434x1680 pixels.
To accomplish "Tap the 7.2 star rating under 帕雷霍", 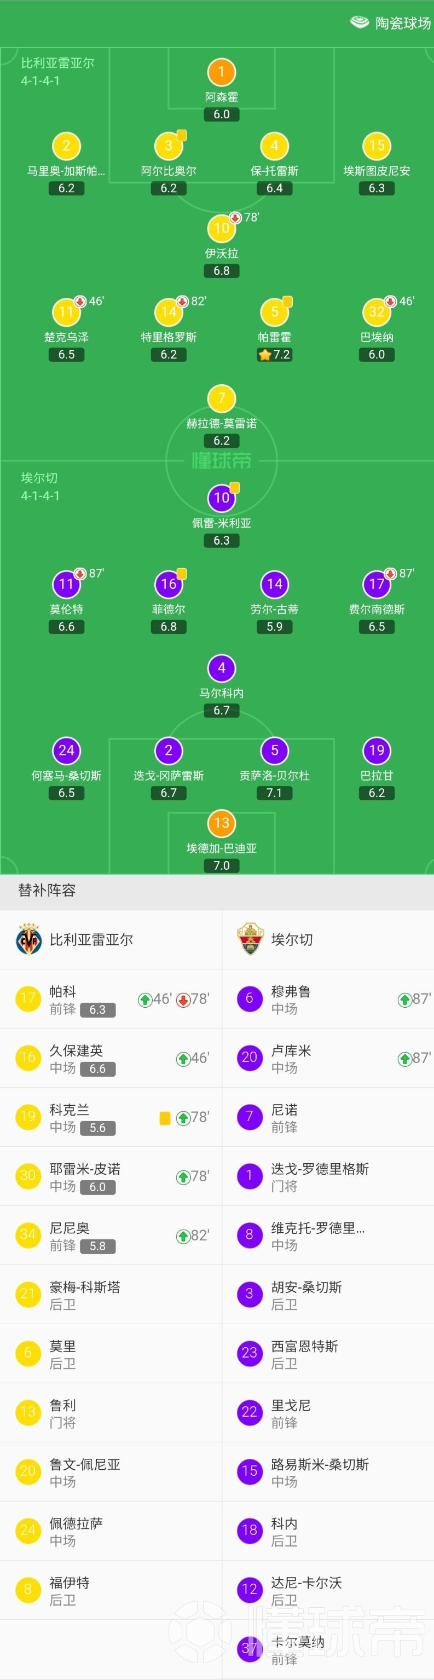I will (x=274, y=355).
